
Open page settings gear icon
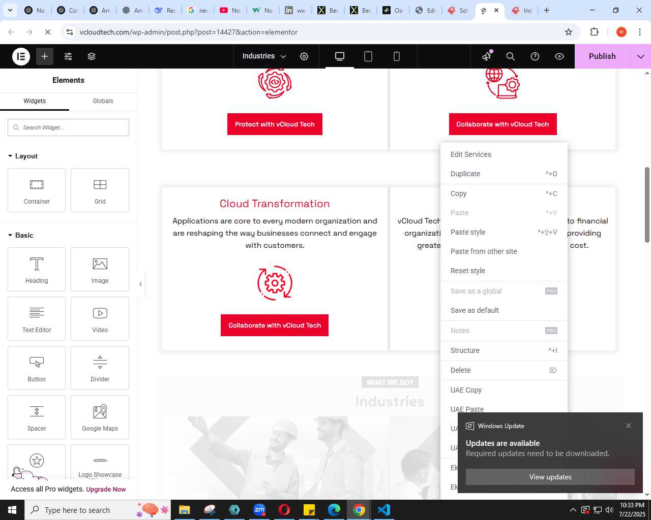[304, 56]
